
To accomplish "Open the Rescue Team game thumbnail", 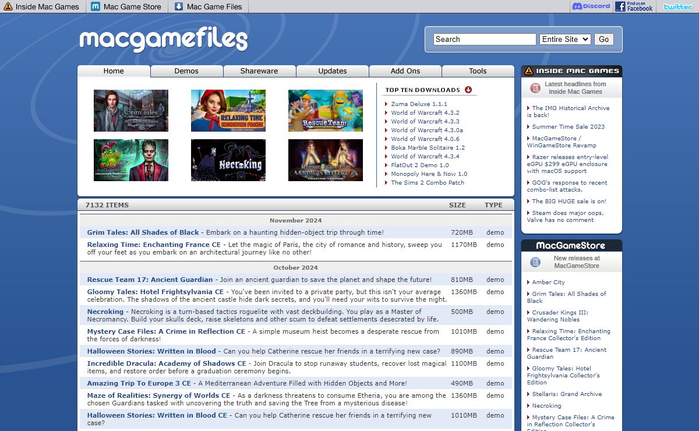I will tap(326, 111).
